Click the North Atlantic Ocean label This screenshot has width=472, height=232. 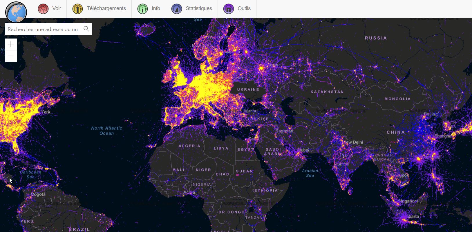coord(106,131)
